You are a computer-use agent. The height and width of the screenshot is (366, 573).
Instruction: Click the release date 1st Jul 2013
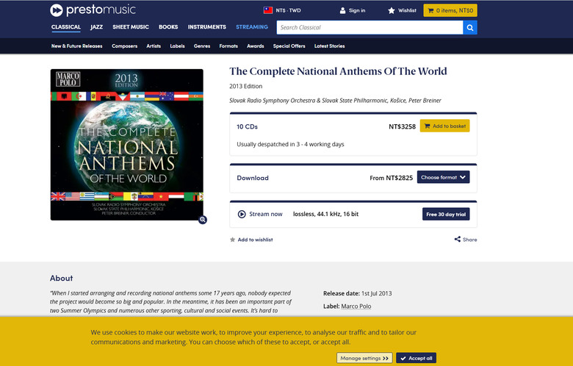376,293
